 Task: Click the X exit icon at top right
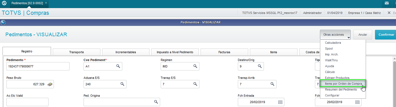[x=389, y=13]
